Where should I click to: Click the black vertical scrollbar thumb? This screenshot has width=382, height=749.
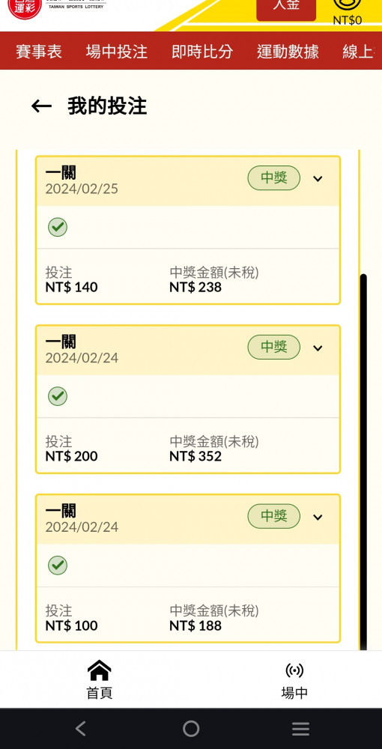(x=363, y=461)
